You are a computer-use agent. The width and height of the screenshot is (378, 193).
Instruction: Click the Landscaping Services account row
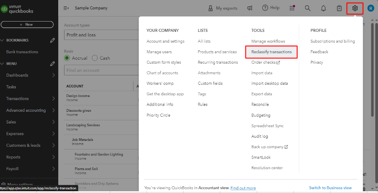click(x=101, y=127)
